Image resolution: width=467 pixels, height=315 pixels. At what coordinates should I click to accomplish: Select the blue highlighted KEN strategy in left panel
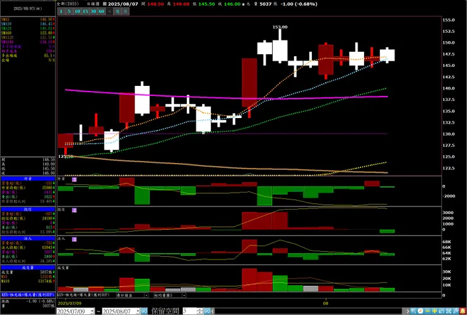(28, 294)
